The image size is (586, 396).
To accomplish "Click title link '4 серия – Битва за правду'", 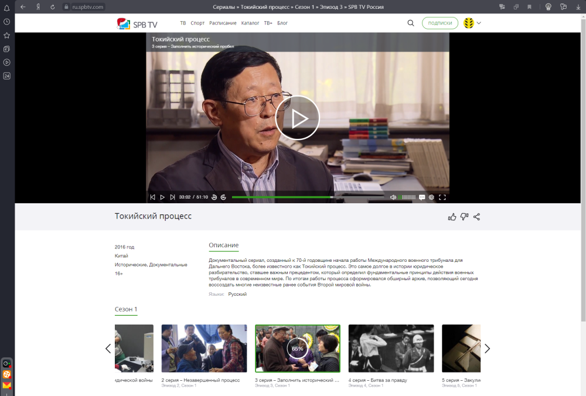I will tap(377, 380).
